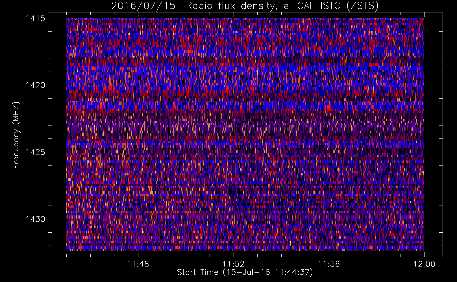Select the 1415 frequency tick label

tap(35, 18)
